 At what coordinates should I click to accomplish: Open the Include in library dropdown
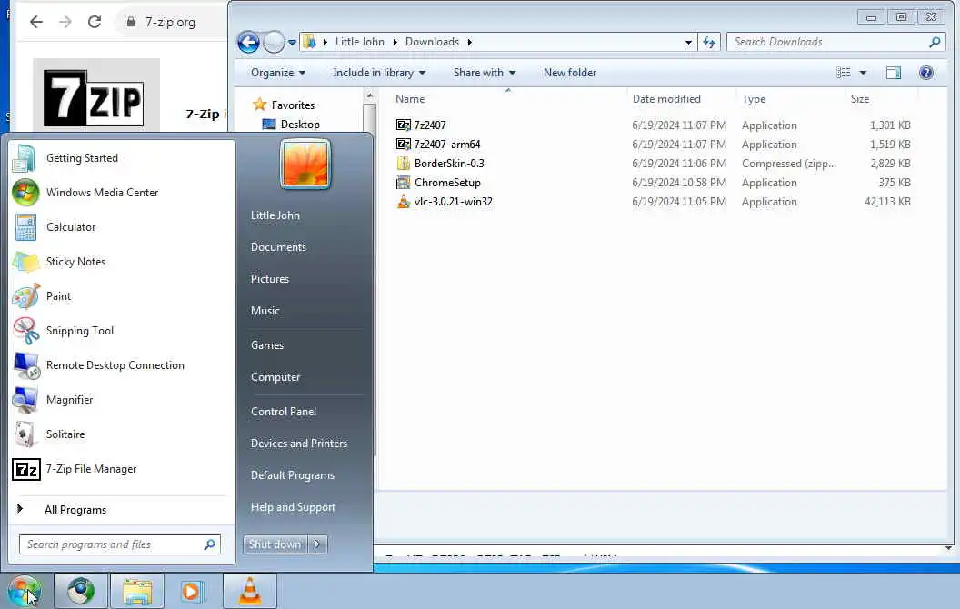[379, 73]
